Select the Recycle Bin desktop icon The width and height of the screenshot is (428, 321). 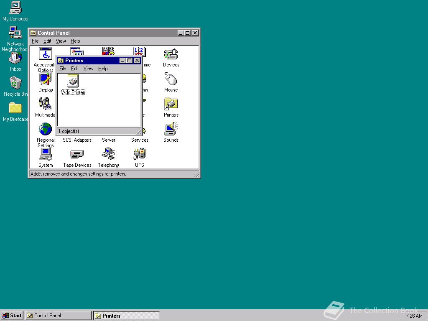point(15,83)
